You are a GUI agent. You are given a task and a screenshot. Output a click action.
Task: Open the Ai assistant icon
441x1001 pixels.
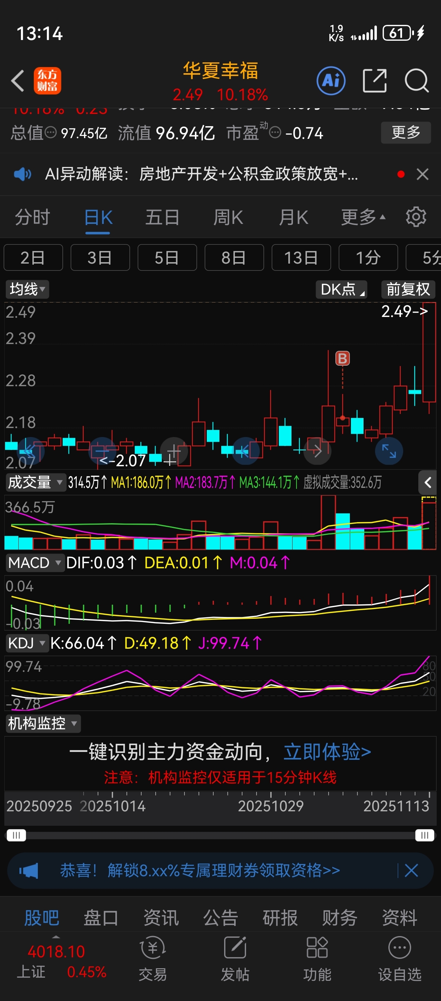(331, 81)
